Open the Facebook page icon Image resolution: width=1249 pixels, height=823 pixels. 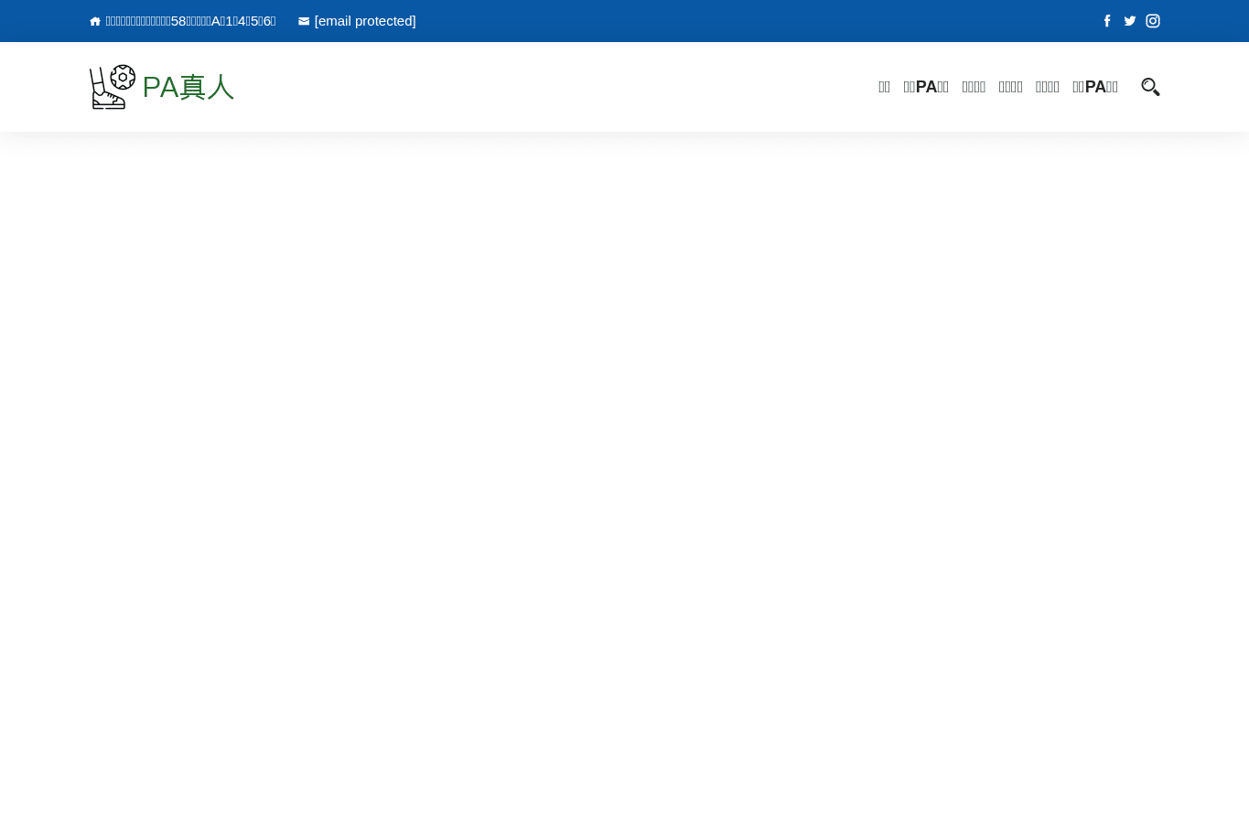tap(1107, 21)
